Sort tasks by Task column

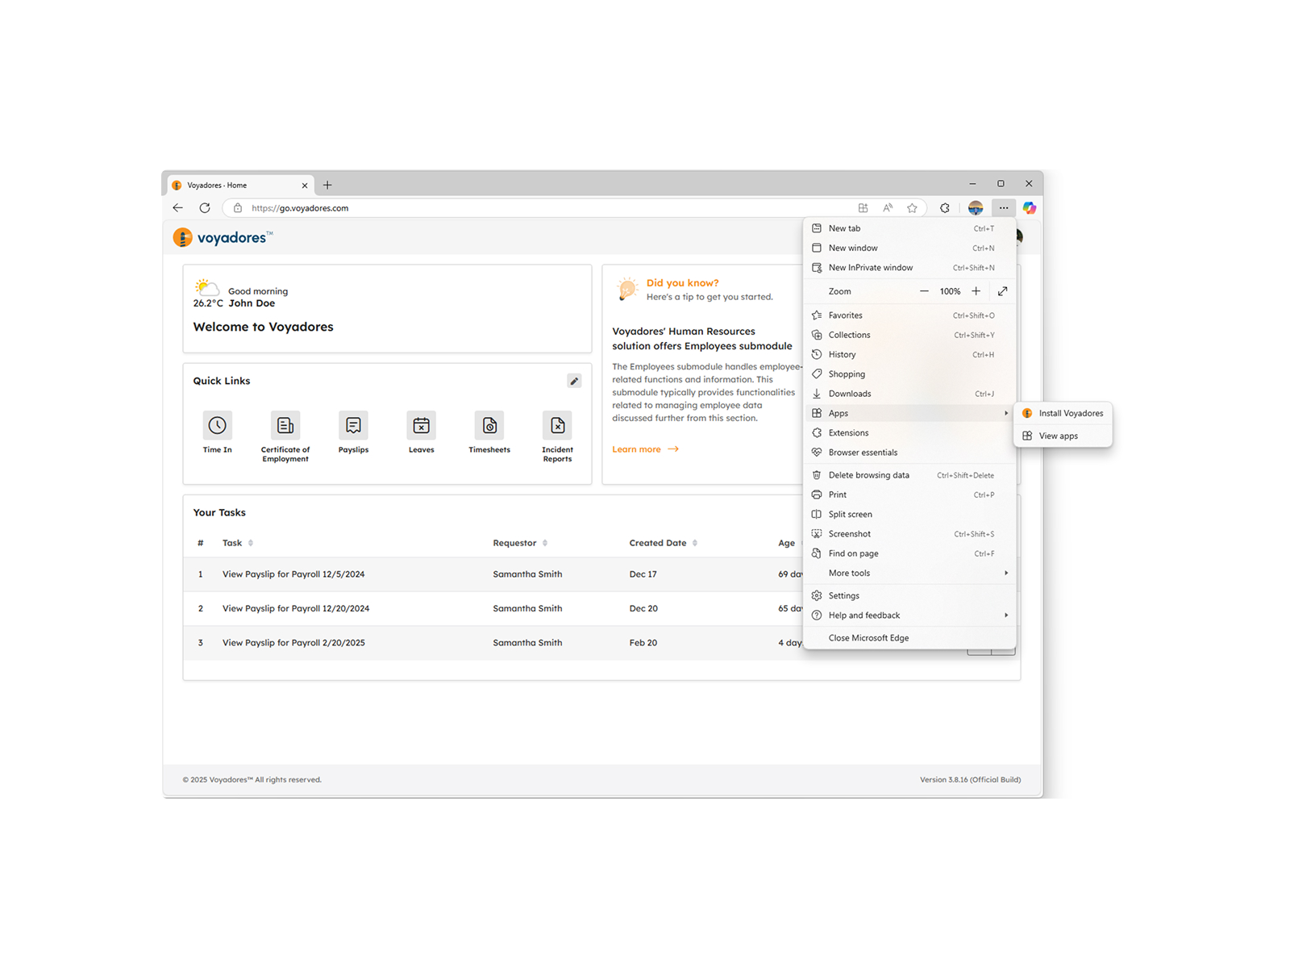(x=238, y=543)
